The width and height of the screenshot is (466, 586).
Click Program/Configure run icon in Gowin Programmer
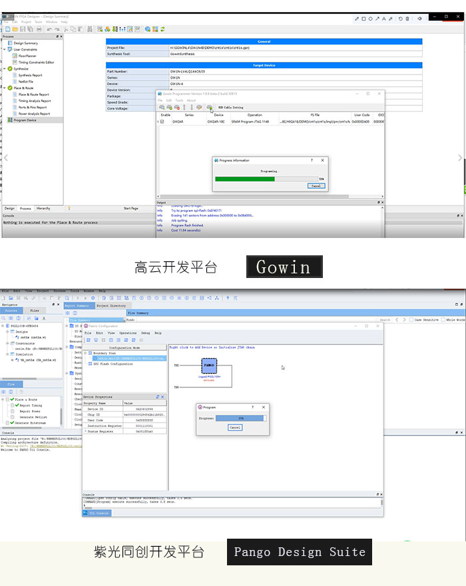tap(209, 107)
